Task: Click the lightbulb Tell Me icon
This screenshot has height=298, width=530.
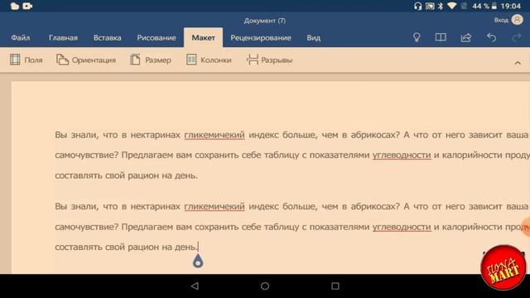Action: pyautogui.click(x=417, y=37)
